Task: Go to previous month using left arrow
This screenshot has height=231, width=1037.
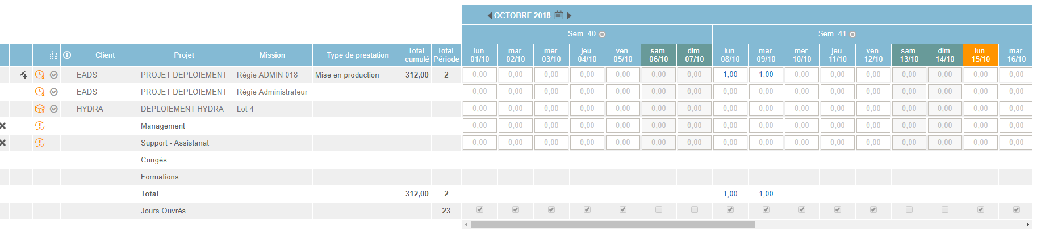Action: tap(490, 16)
